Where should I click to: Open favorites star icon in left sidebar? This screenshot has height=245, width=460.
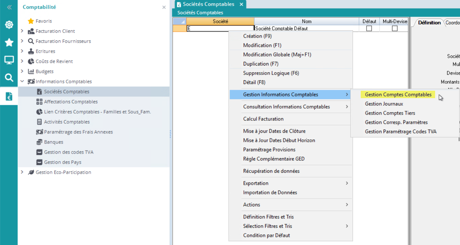(x=9, y=42)
